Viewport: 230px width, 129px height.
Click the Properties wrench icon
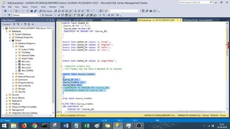tap(147, 11)
